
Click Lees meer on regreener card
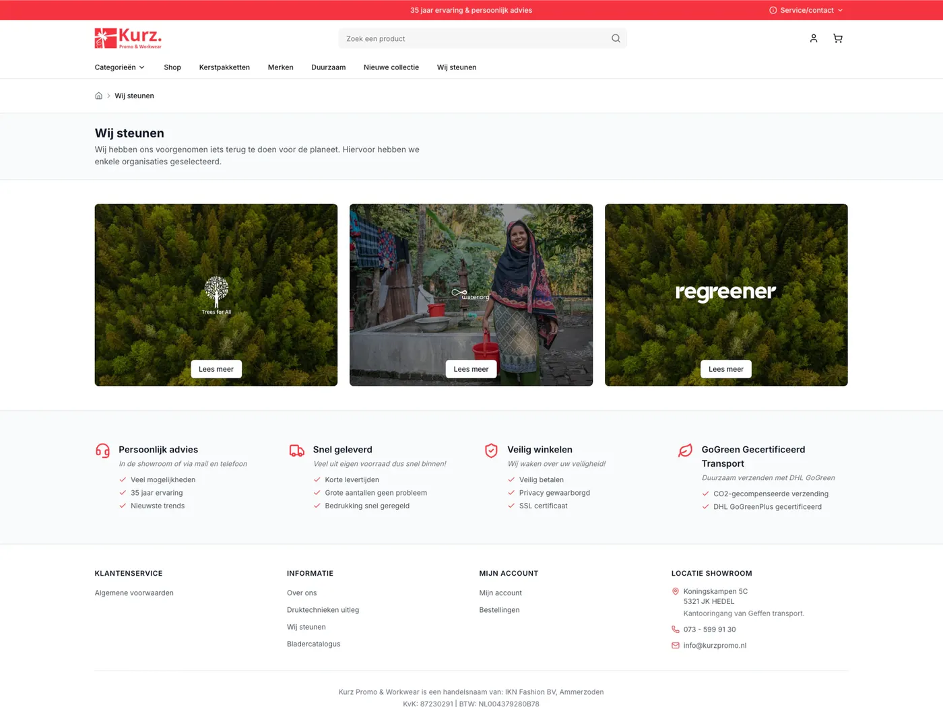(x=726, y=369)
